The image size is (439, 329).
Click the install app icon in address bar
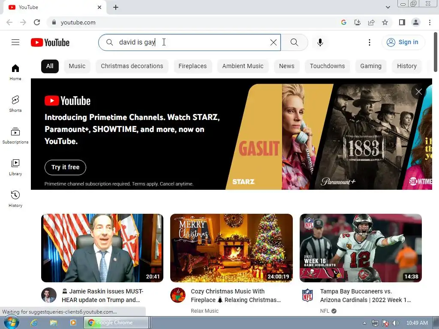357,22
